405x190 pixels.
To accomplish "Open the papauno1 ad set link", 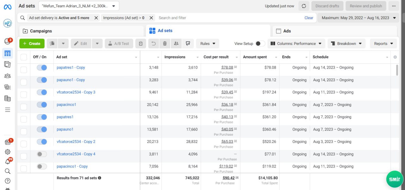I will (x=65, y=129).
